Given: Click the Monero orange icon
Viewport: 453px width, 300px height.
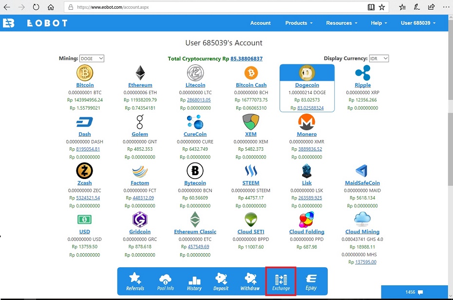Looking at the screenshot, I should [x=306, y=122].
